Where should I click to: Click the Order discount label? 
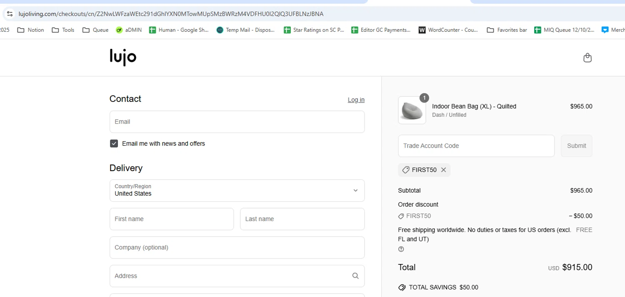pyautogui.click(x=418, y=204)
